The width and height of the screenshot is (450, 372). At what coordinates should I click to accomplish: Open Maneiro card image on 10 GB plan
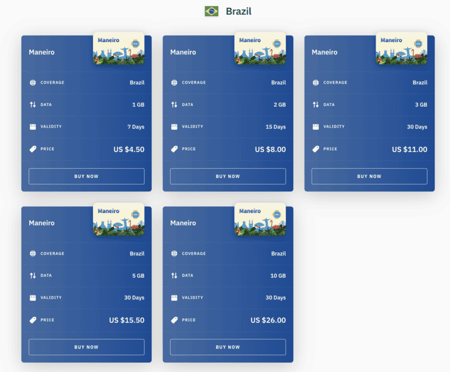point(260,219)
